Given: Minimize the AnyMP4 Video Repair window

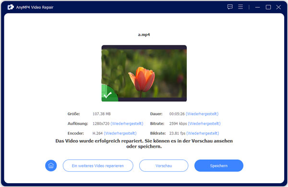Looking at the screenshot, I should [257, 7].
